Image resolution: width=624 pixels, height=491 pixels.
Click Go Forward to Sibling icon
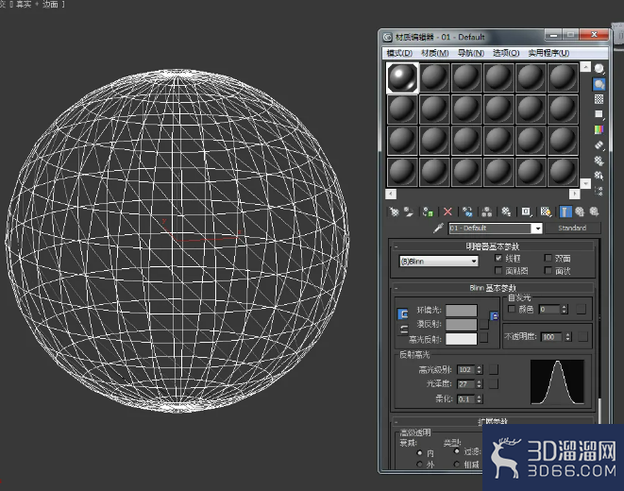(x=594, y=212)
